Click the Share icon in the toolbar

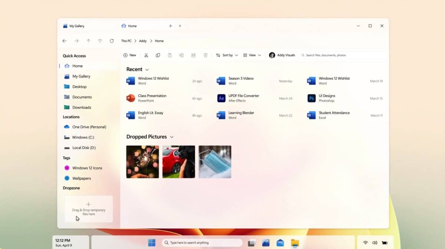tap(193, 55)
